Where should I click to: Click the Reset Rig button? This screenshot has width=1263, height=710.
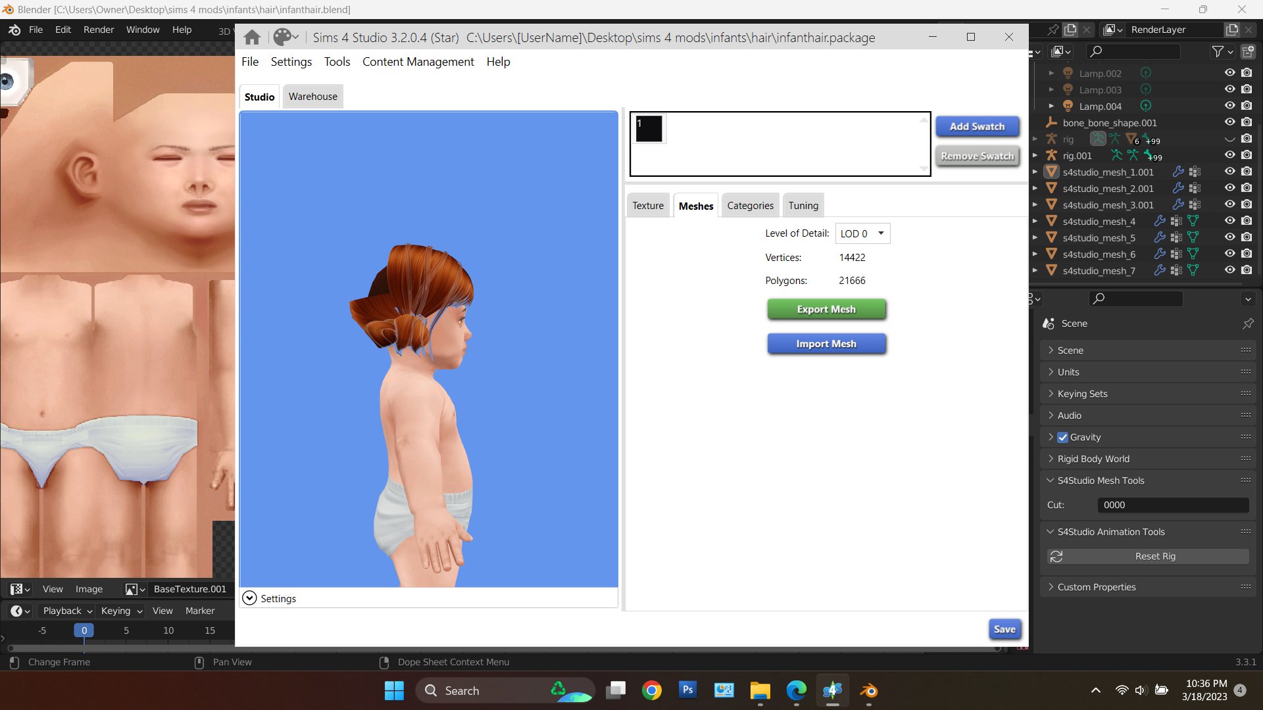1148,556
